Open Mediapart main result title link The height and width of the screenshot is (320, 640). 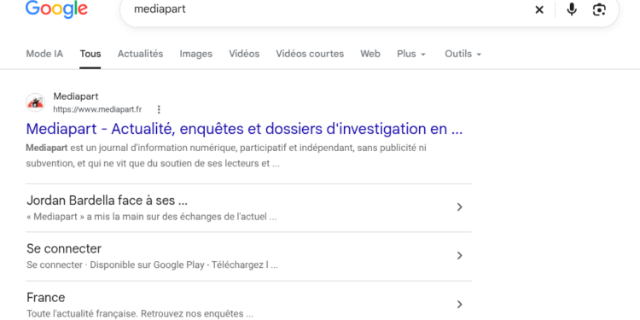[x=244, y=129]
